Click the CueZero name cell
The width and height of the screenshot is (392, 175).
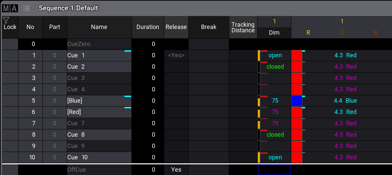pyautogui.click(x=99, y=44)
